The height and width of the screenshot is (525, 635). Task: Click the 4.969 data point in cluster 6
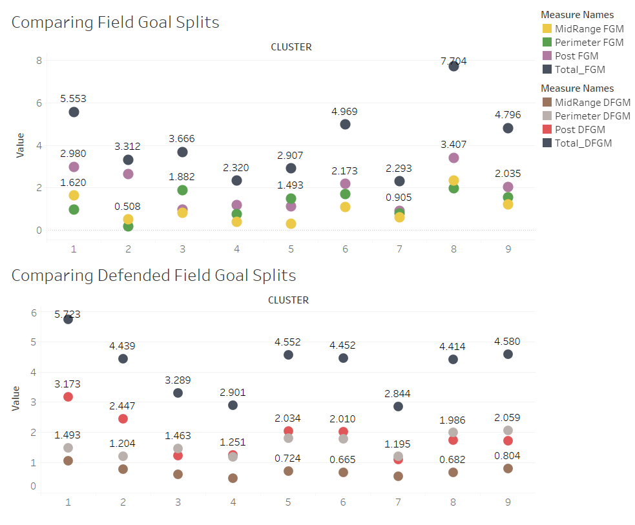345,125
